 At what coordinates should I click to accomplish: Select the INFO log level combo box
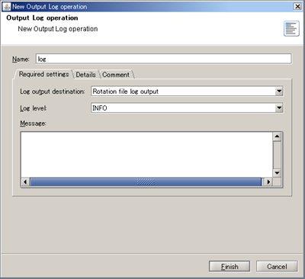point(187,108)
